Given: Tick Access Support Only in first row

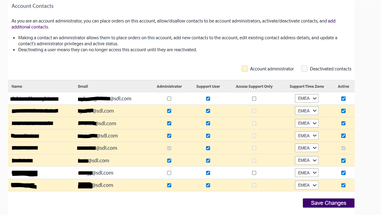Looking at the screenshot, I should (254, 99).
